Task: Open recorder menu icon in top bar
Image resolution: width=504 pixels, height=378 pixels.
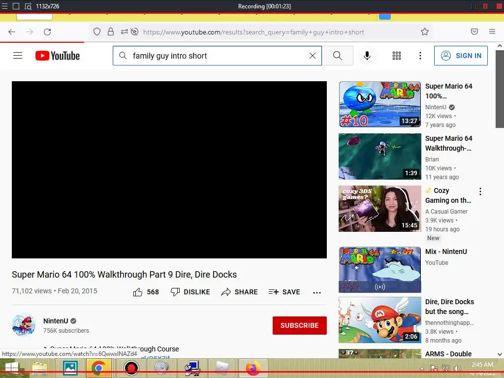Action: (4, 6)
